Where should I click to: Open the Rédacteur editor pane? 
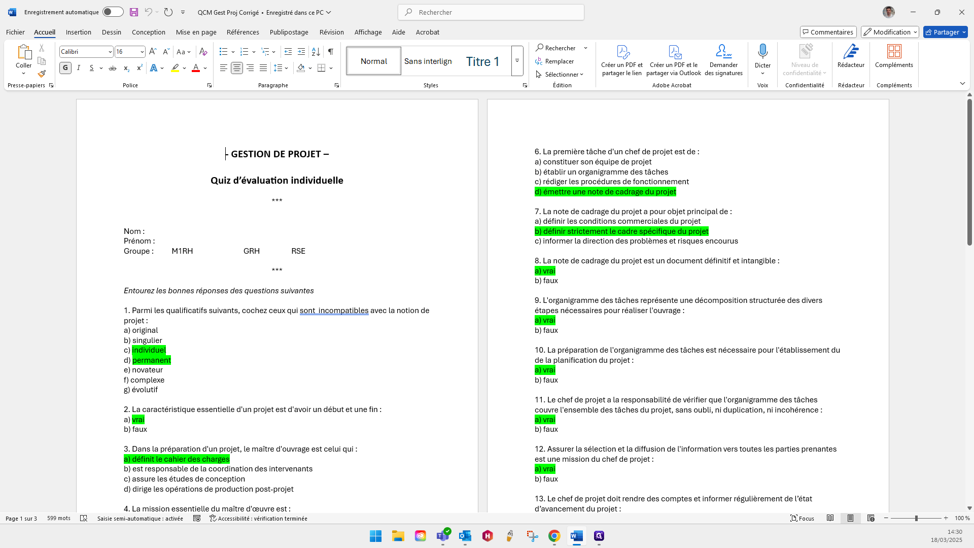[851, 56]
